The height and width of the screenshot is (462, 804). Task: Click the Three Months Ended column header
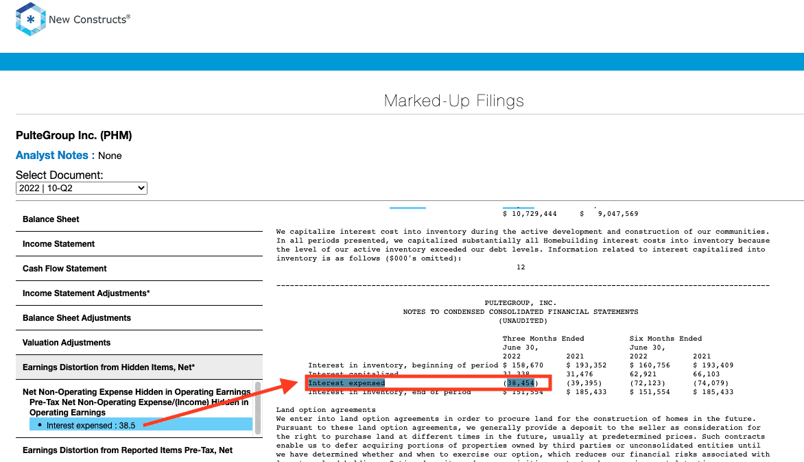543,339
